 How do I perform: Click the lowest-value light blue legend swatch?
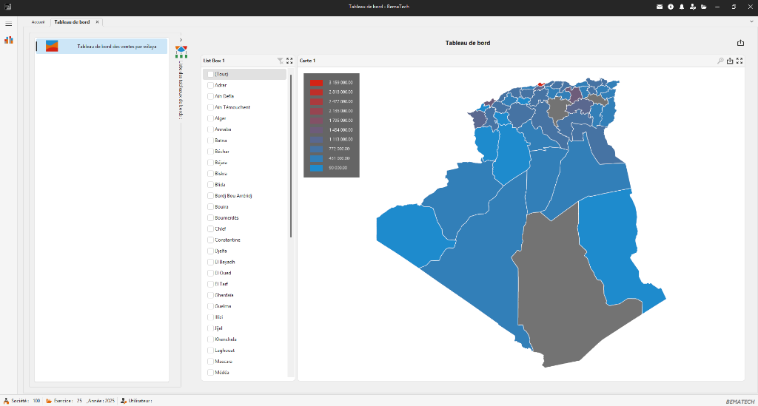pos(316,168)
